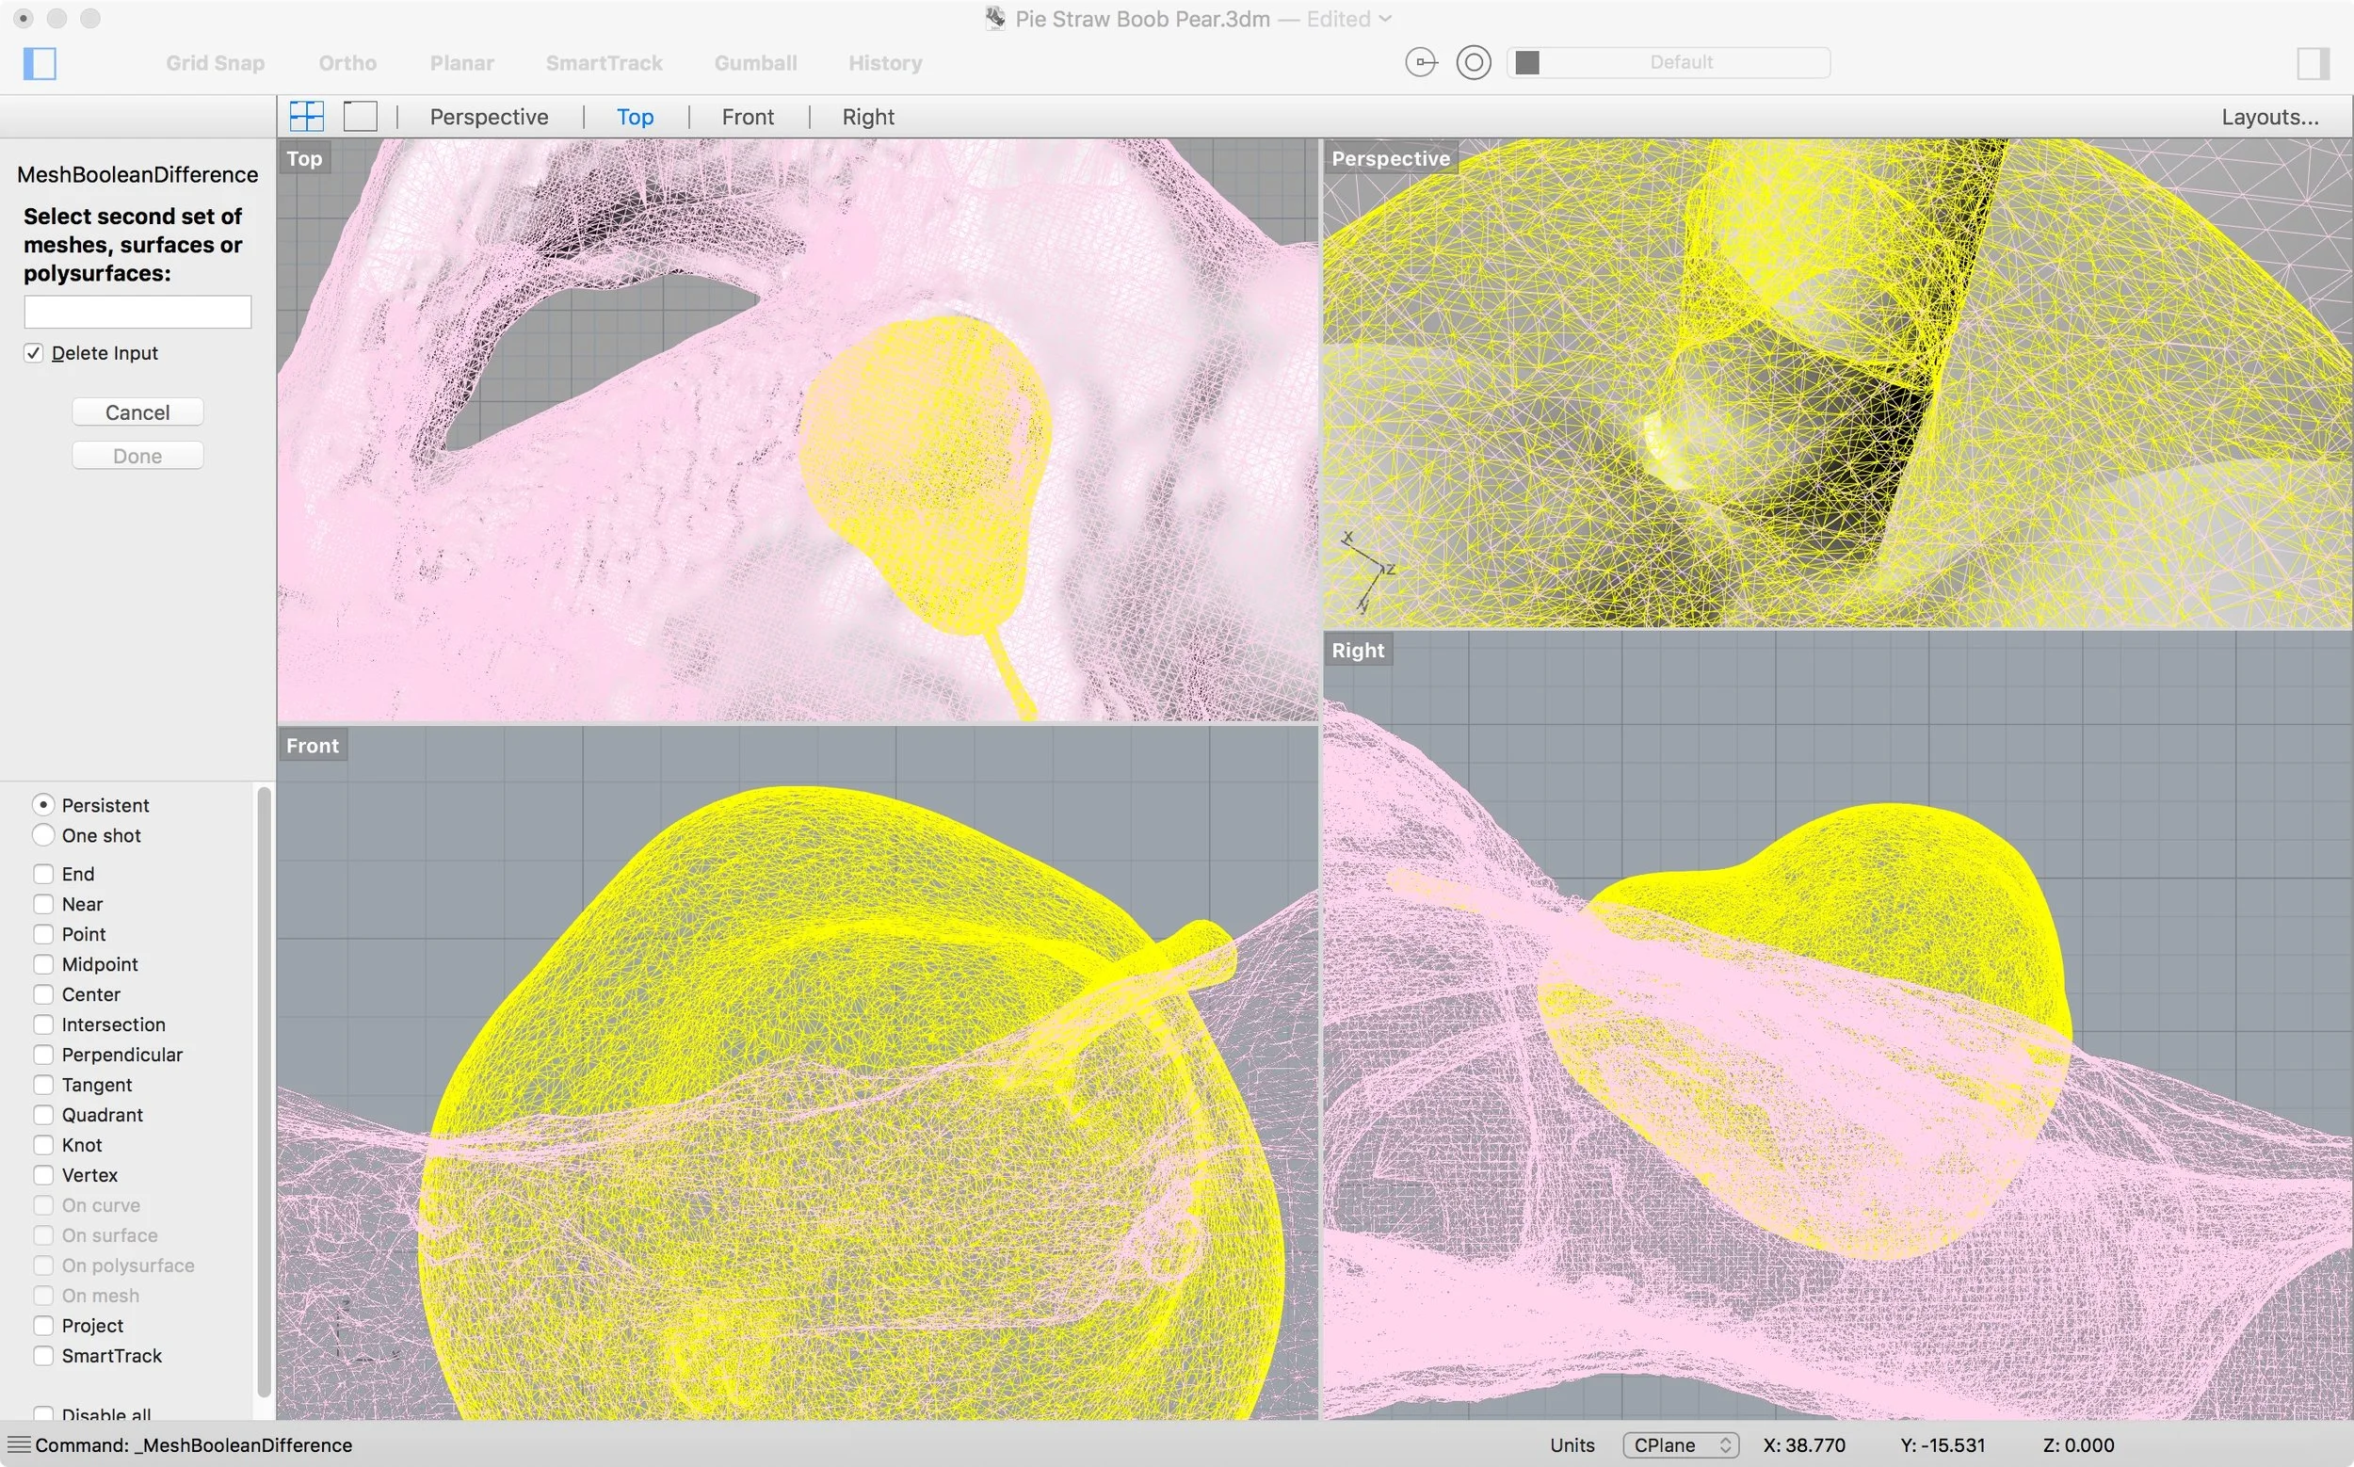Open the Rhino document icon in title bar
Screen dimensions: 2354x1467
994,19
